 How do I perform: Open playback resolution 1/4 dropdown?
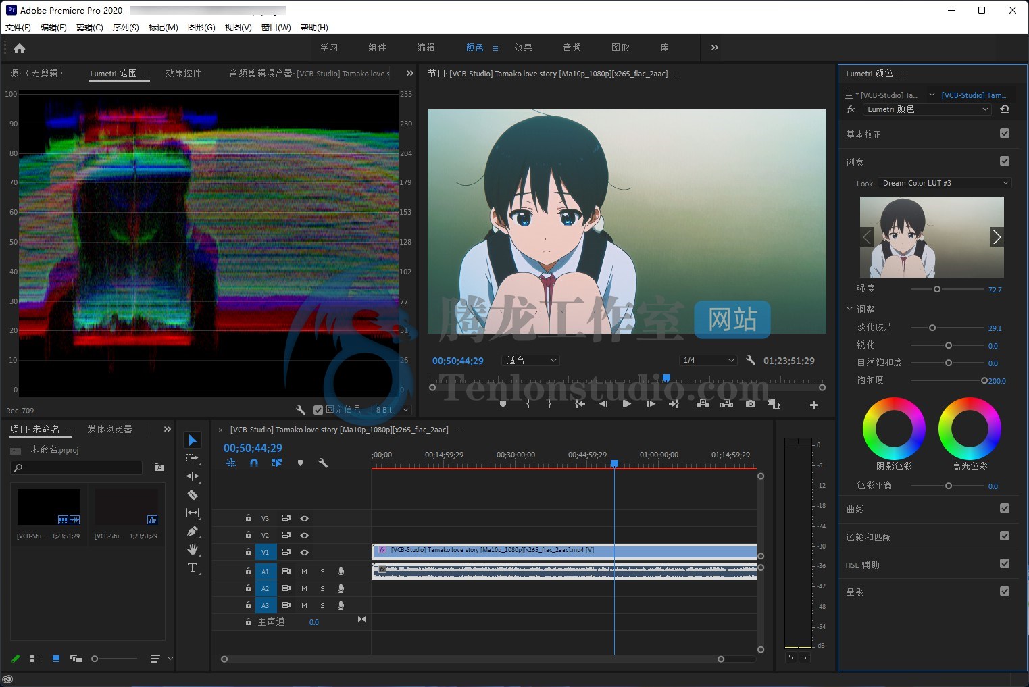pyautogui.click(x=708, y=361)
